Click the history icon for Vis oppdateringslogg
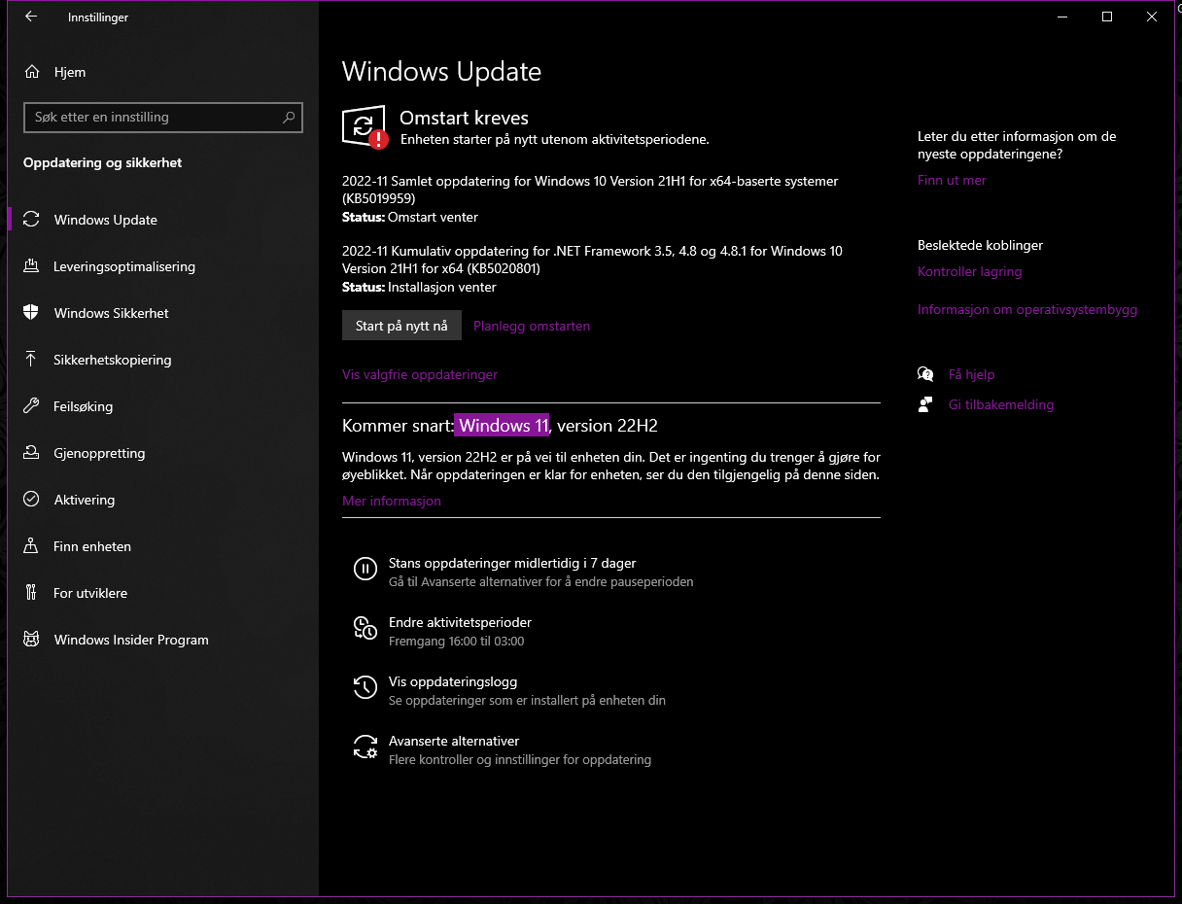1182x904 pixels. click(365, 688)
